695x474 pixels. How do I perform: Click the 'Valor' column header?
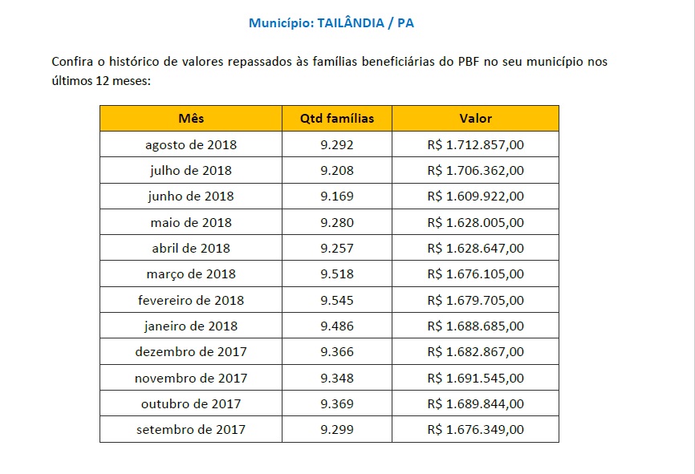pyautogui.click(x=475, y=119)
